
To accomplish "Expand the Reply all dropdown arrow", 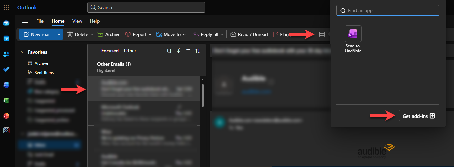I will (221, 34).
